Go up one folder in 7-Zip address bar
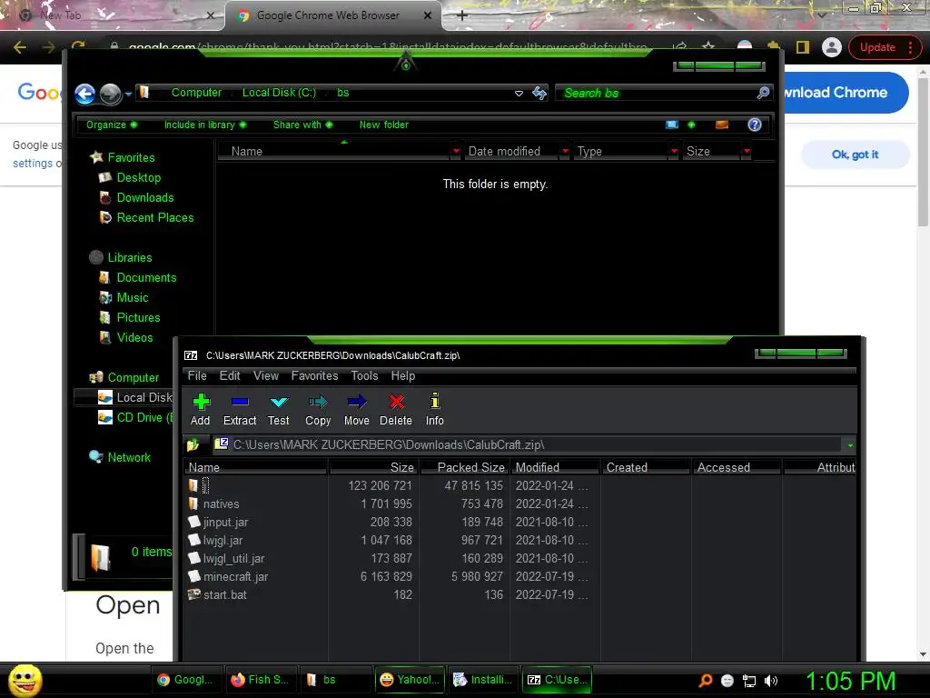 [193, 444]
